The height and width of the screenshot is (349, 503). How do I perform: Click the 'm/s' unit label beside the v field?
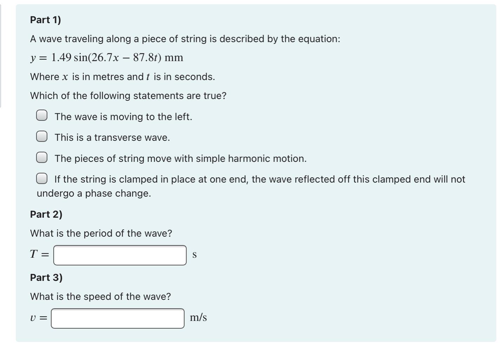pyautogui.click(x=198, y=318)
